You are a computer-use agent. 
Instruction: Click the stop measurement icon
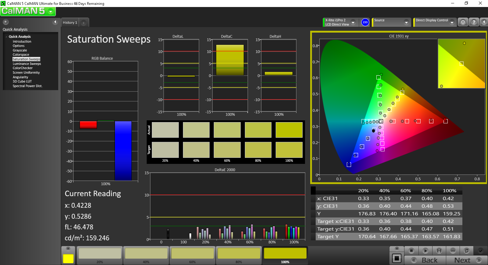pos(411,251)
